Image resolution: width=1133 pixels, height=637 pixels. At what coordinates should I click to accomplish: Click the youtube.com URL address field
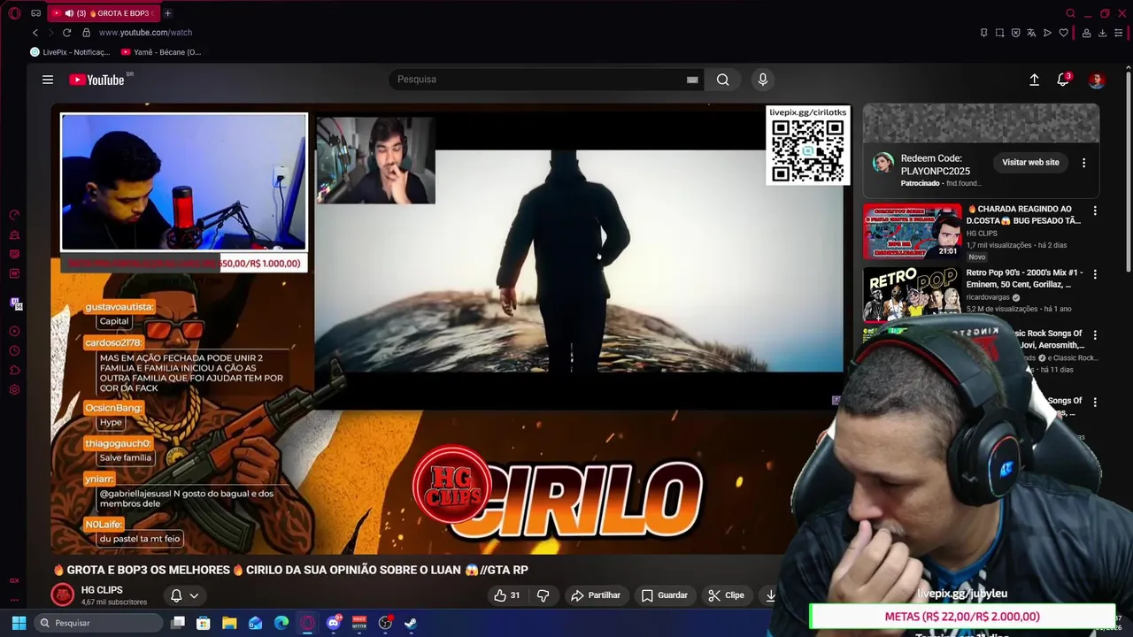point(145,33)
